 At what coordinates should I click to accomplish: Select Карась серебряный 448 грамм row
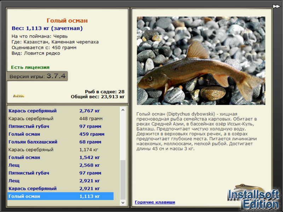(60, 118)
